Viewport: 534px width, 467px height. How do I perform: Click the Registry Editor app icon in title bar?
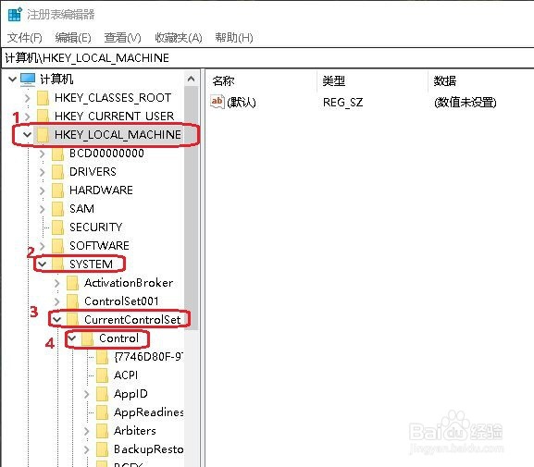(x=15, y=15)
